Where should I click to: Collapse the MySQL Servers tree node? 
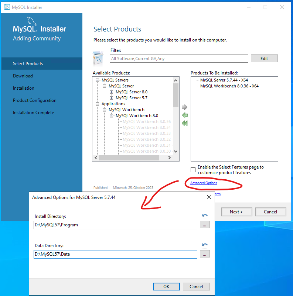click(97, 80)
